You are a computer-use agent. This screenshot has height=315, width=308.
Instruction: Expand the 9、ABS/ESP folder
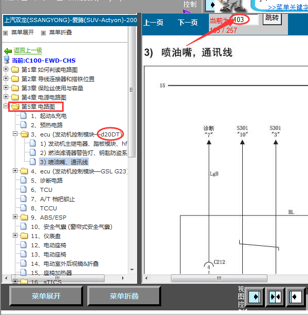click(x=15, y=217)
